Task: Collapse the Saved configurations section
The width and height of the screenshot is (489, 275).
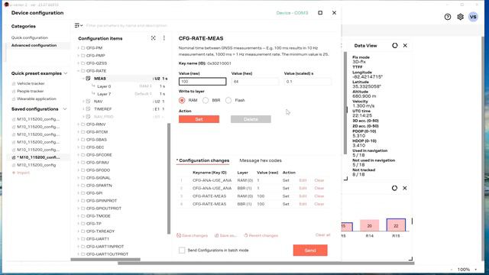Action: pyautogui.click(x=65, y=109)
